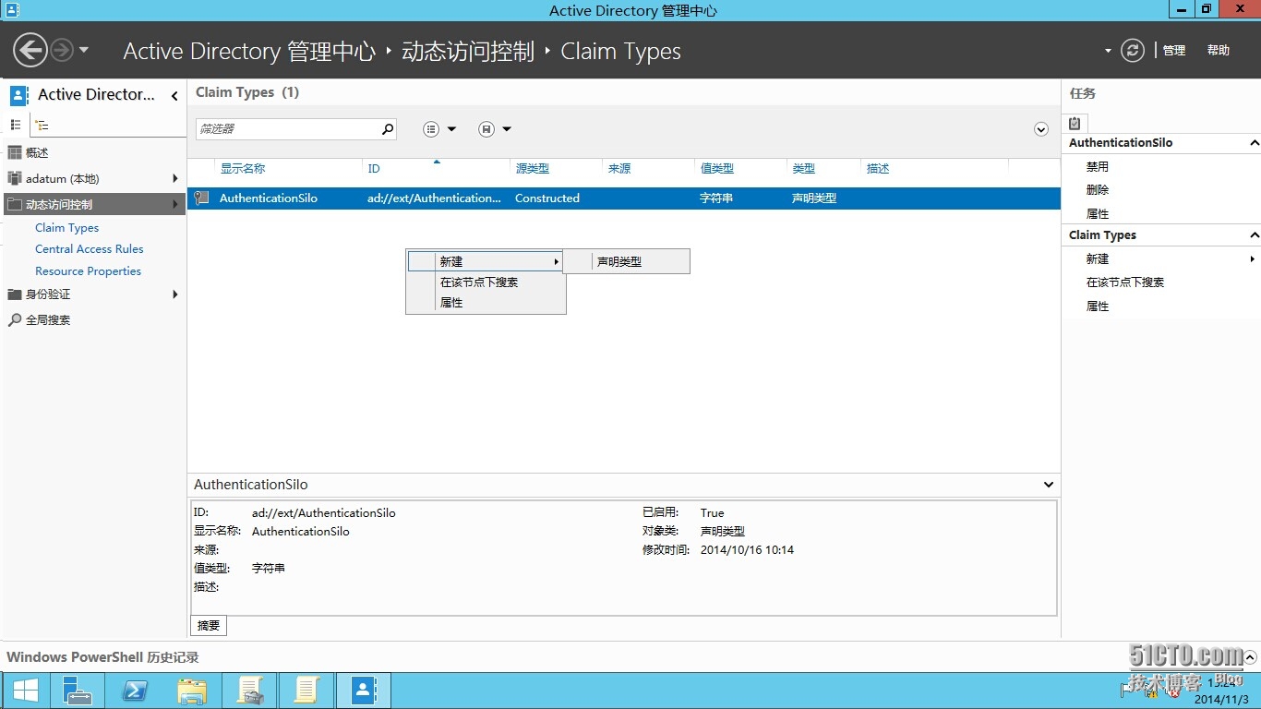This screenshot has width=1261, height=709.
Task: Collapse the AuthenticationSilo details preview pane
Action: click(1049, 485)
